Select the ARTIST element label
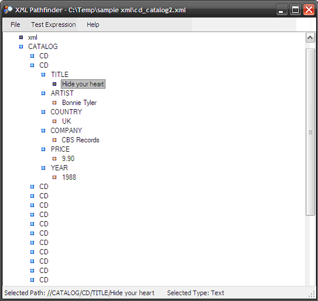Screen dimensions: 318x301 coord(62,93)
